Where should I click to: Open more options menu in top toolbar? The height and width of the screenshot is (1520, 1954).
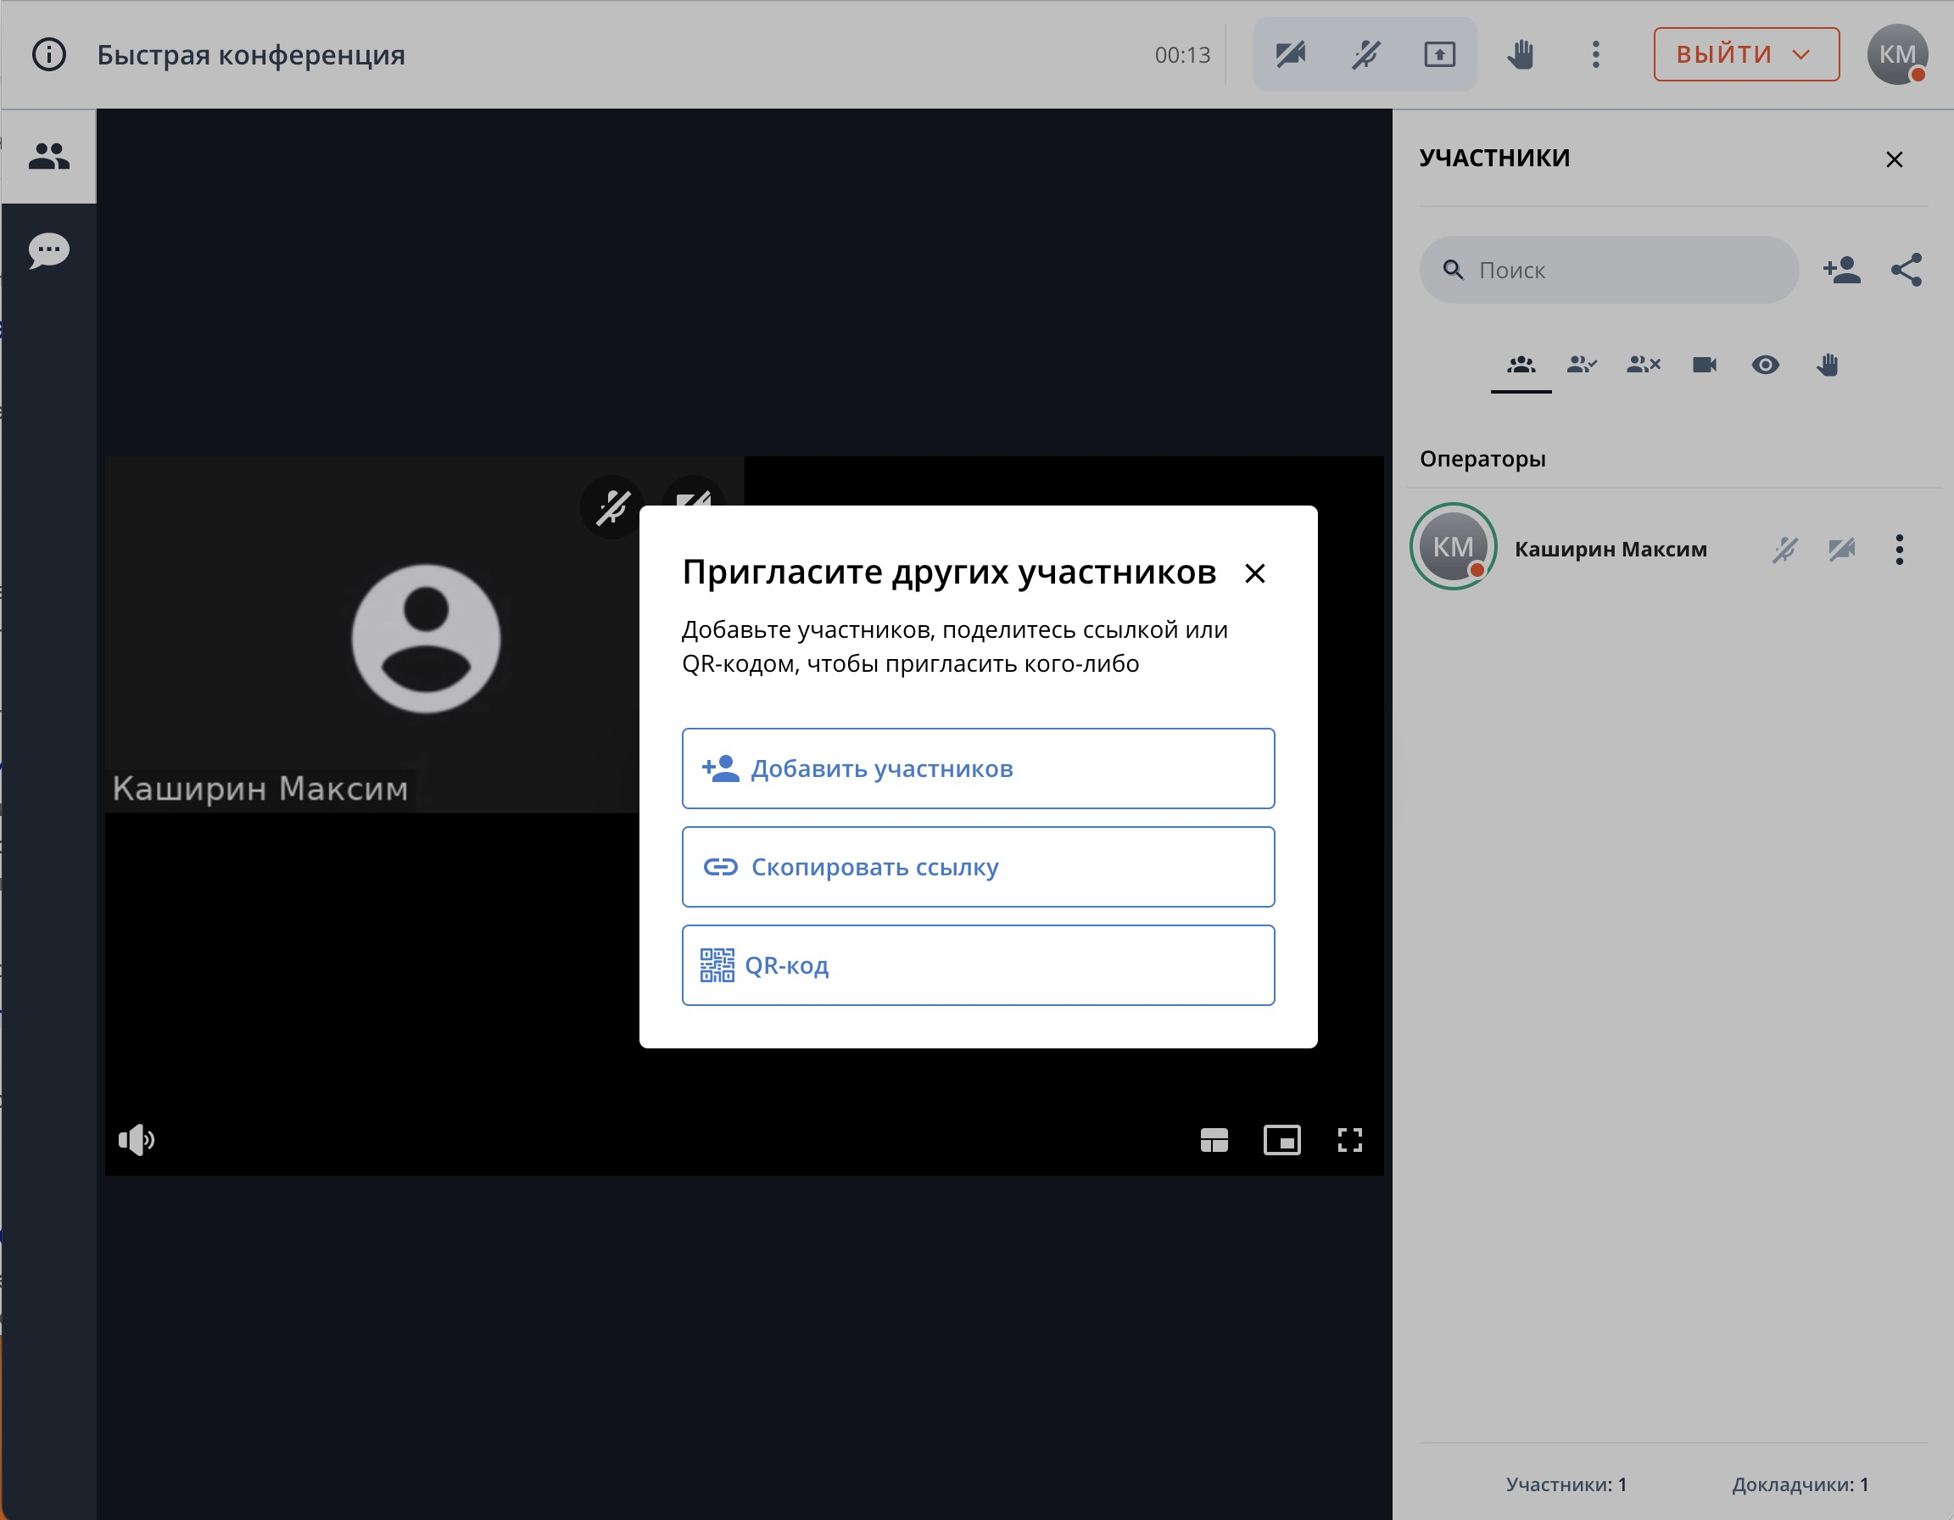tap(1595, 54)
